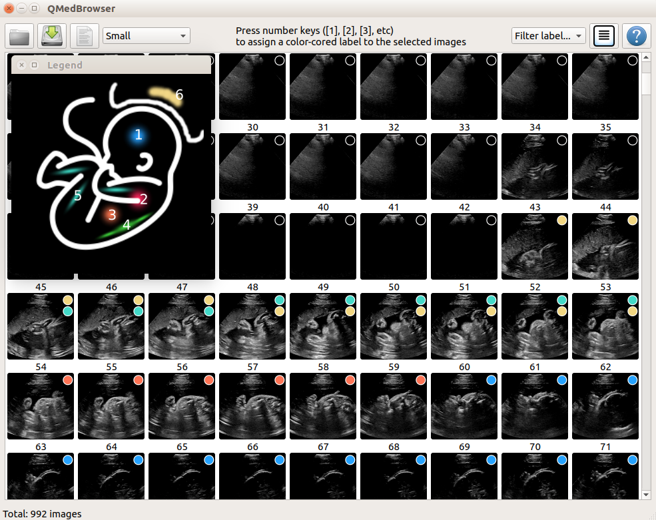This screenshot has height=520, width=656.
Task: Click the yellow label dot on image 55
Action: [139, 300]
